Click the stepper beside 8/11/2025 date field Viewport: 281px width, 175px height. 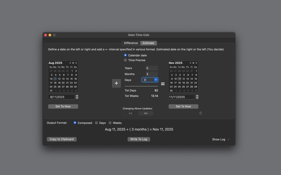point(77,97)
